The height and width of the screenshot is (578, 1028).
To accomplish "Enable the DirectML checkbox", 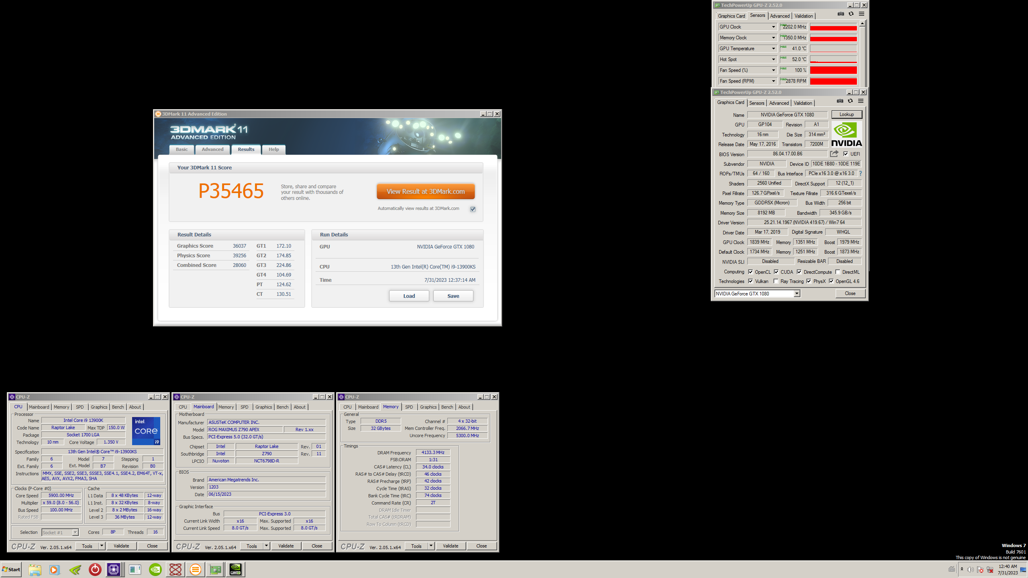I will [x=838, y=272].
